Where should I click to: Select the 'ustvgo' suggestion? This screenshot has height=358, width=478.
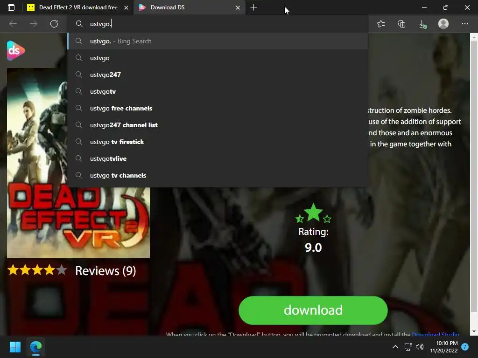[218, 58]
